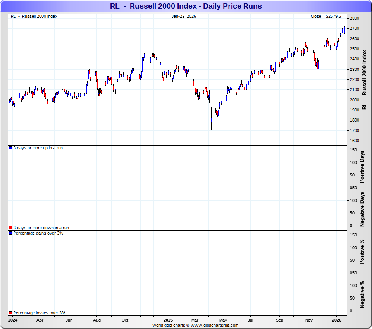372x329 pixels.
Task: Click the blue legend square for '3 days or more up in a run'
Action: point(10,148)
